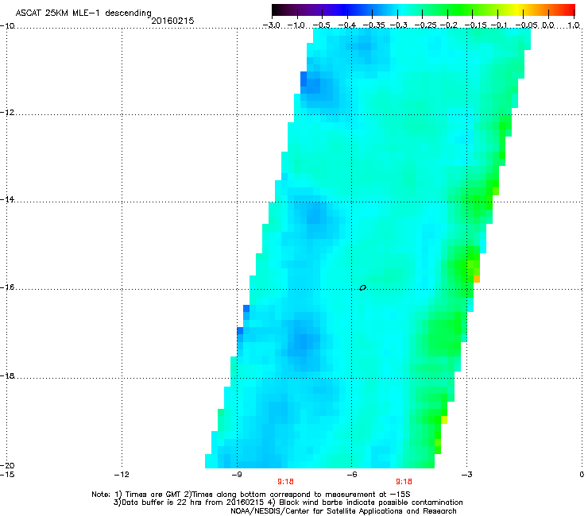
Task: Click the "Data buffer is 22 hrs" note line
Action: (x=288, y=503)
